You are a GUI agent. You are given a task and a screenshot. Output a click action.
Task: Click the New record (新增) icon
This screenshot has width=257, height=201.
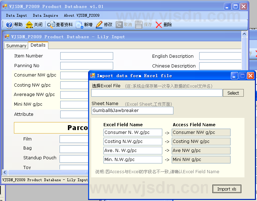click(x=80, y=25)
